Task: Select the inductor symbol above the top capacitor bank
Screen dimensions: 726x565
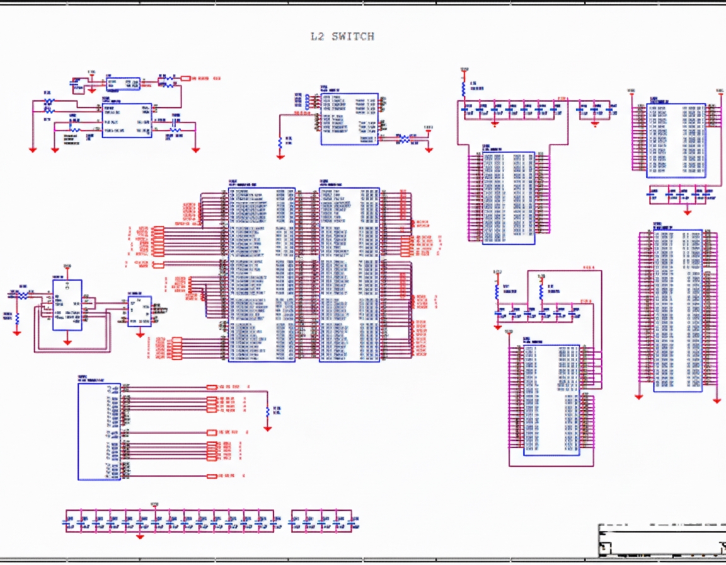Action: 463,90
